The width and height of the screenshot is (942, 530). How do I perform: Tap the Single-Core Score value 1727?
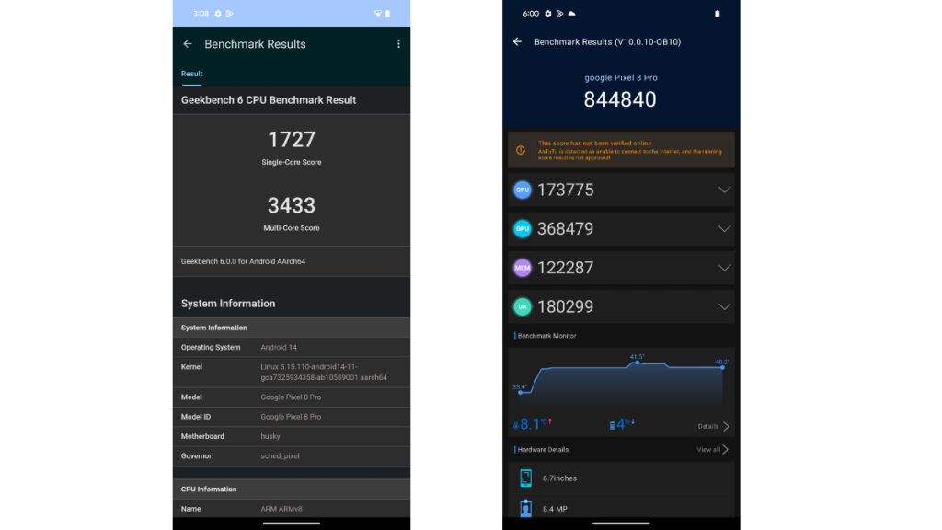[291, 140]
